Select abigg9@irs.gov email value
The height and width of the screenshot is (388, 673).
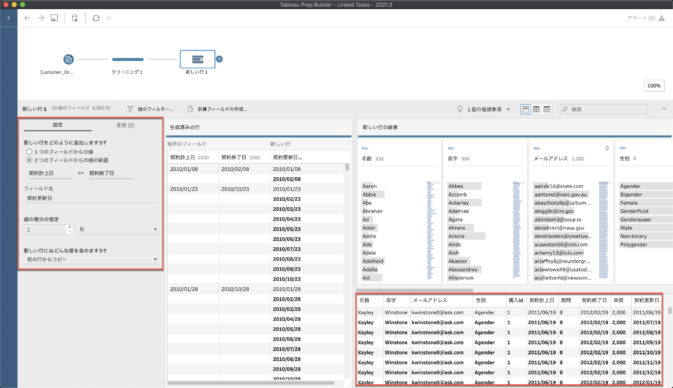(x=554, y=211)
